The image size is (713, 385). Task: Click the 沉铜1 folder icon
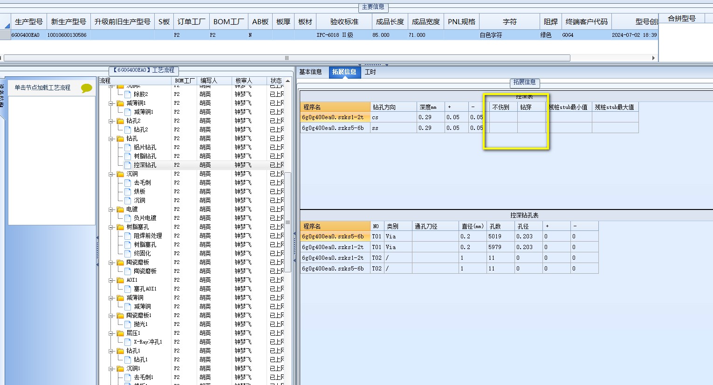[120, 369]
